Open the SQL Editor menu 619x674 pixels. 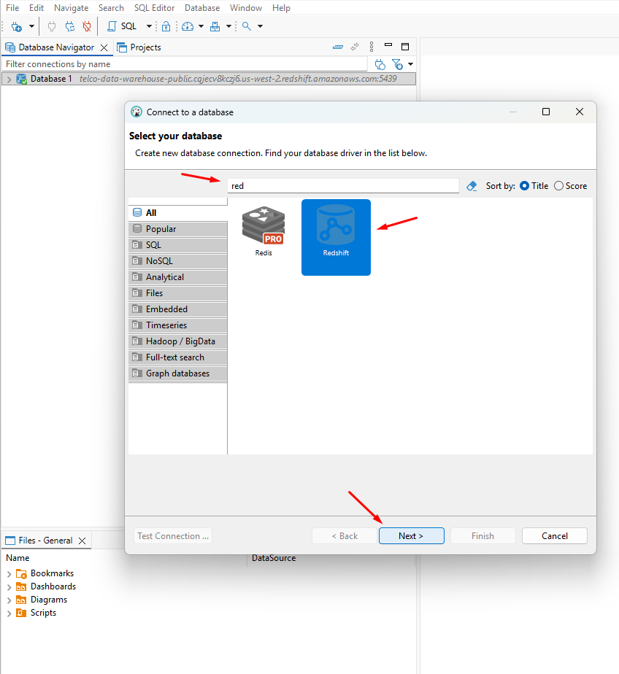[155, 8]
